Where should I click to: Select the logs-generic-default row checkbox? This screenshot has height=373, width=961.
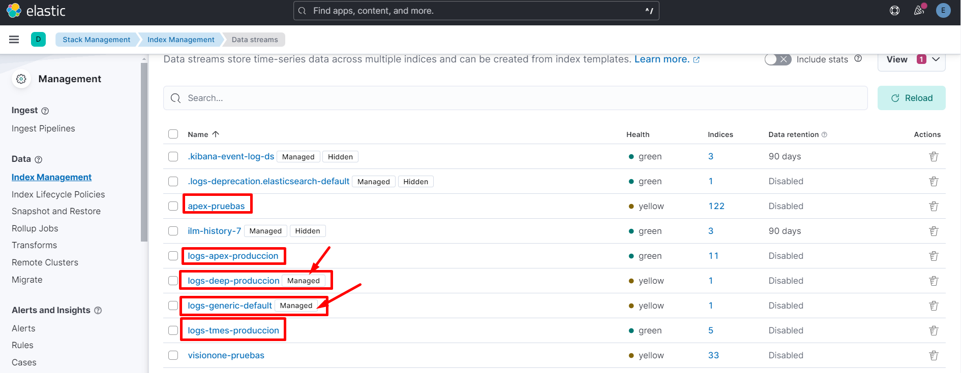coord(173,306)
